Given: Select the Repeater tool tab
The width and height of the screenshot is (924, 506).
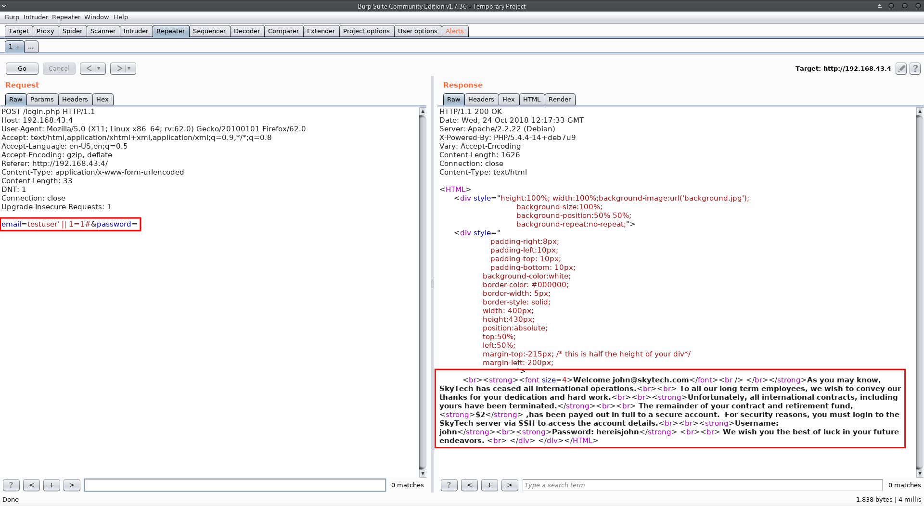Looking at the screenshot, I should (x=171, y=31).
